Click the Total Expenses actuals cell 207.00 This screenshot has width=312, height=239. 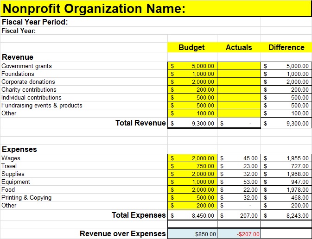coord(239,215)
